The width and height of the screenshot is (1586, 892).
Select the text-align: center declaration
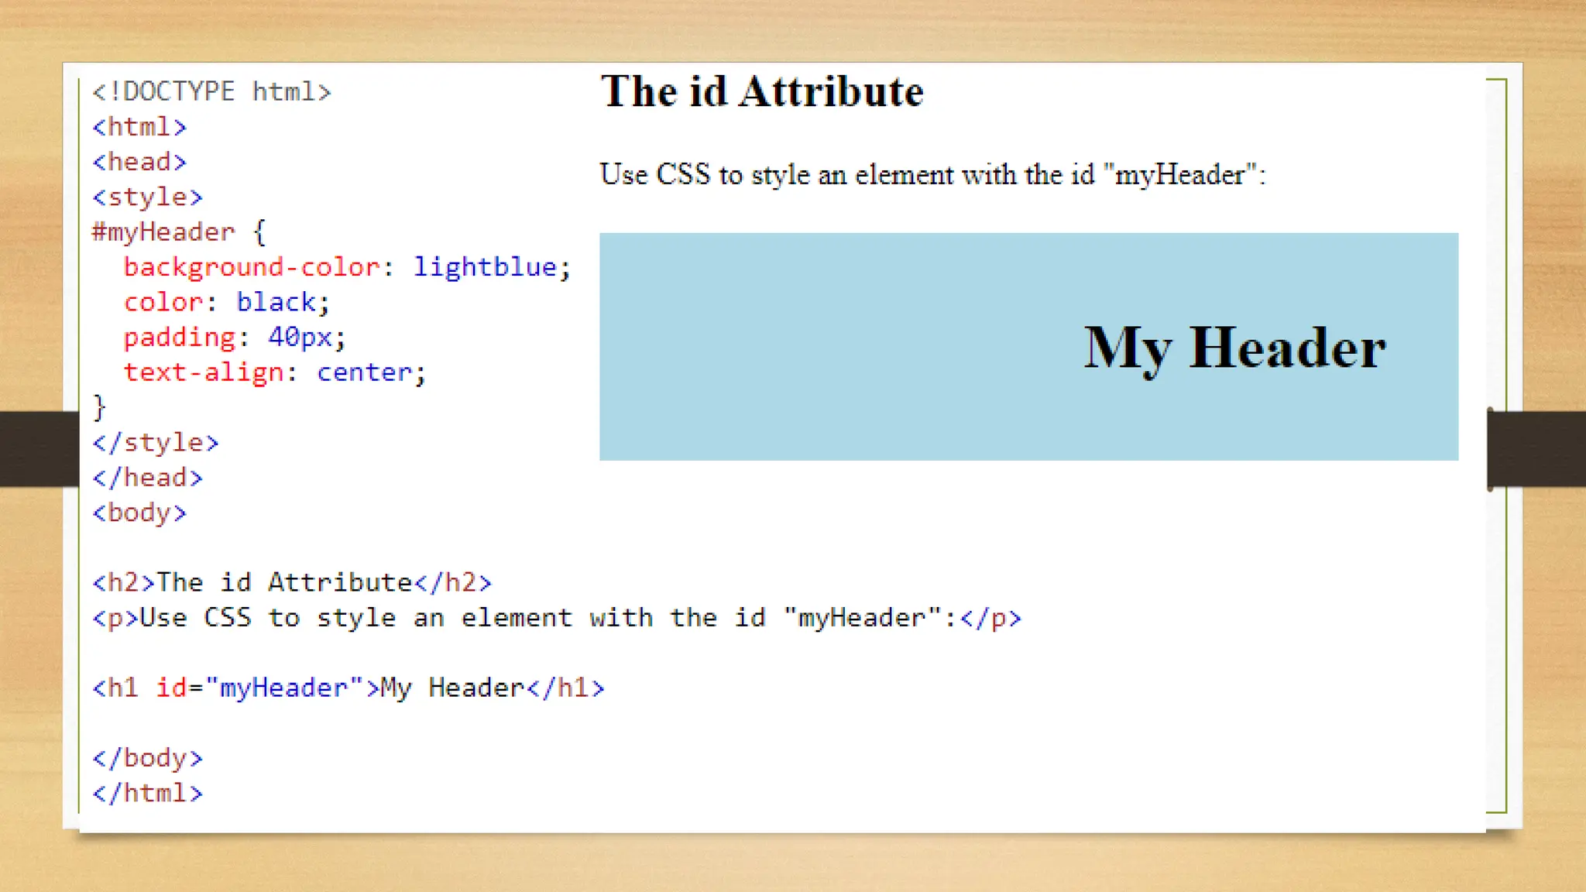[274, 372]
